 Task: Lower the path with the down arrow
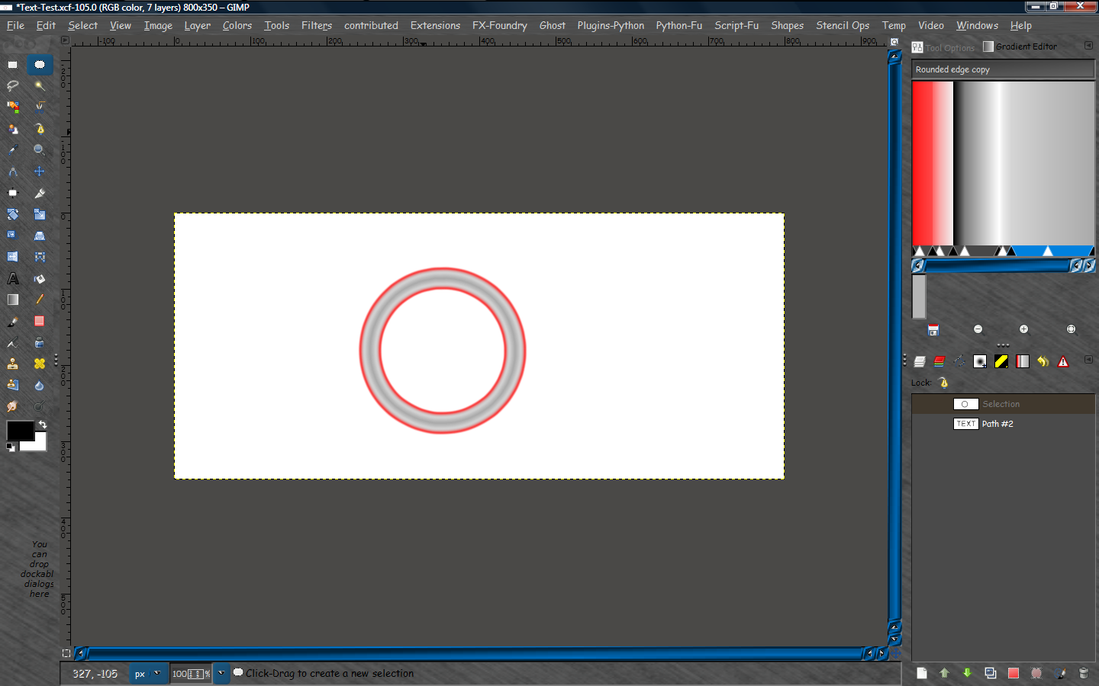(x=967, y=673)
